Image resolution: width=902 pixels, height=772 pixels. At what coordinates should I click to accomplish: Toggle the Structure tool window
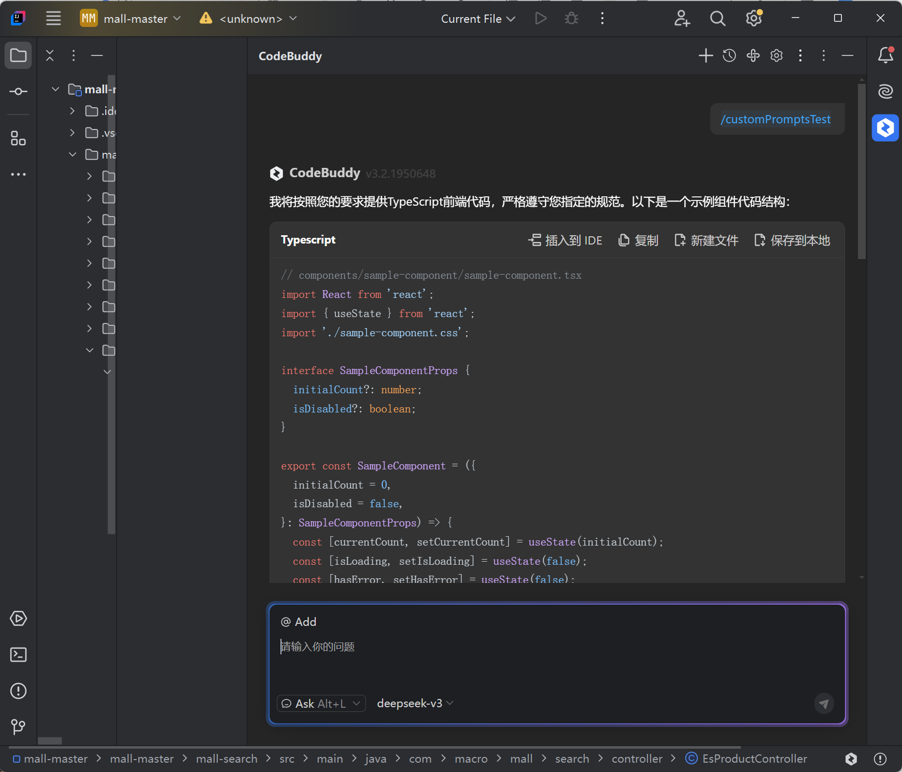tap(19, 138)
